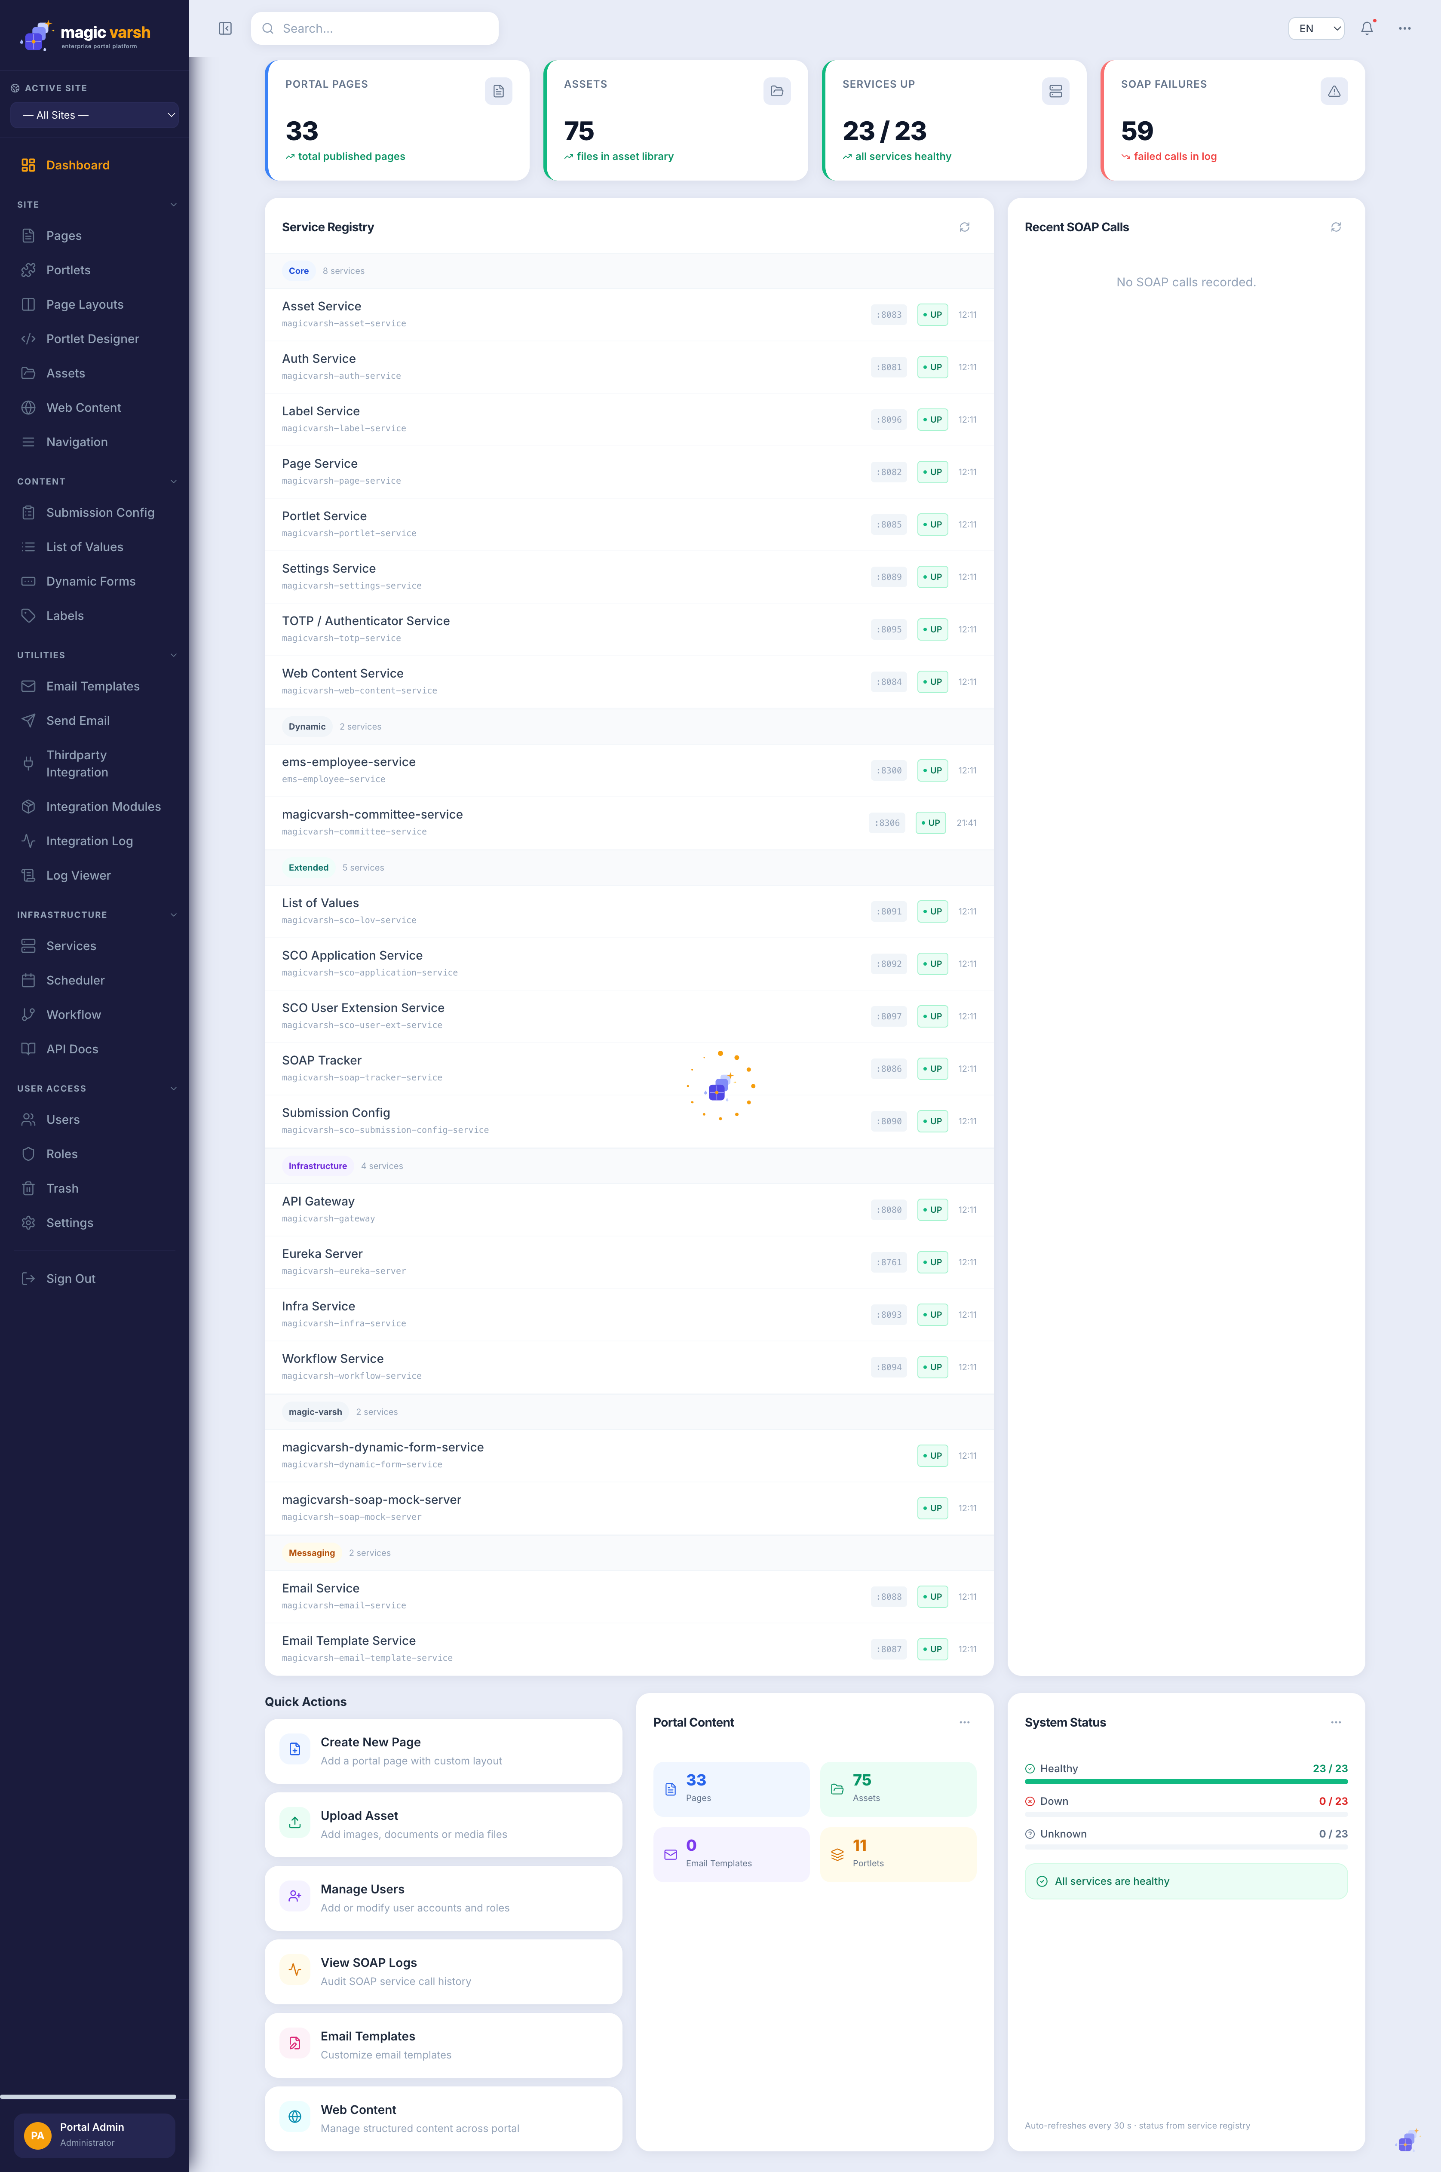Click Manage Users quick action
This screenshot has width=1441, height=2172.
[x=443, y=1898]
